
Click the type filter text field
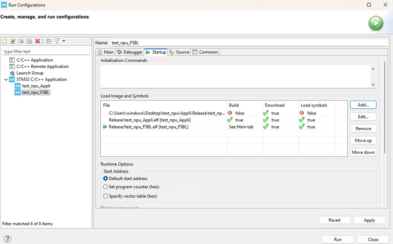click(x=46, y=51)
